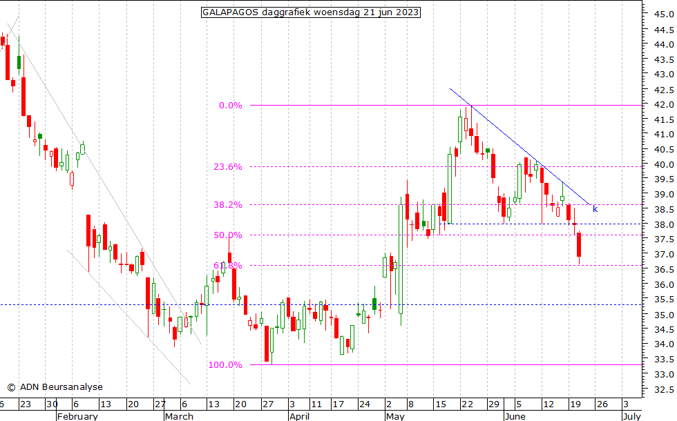Select the '50.0%' Fibonacci level label

(228, 235)
